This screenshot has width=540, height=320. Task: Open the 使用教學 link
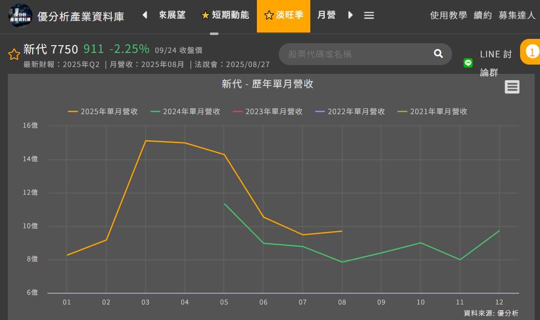pos(448,16)
